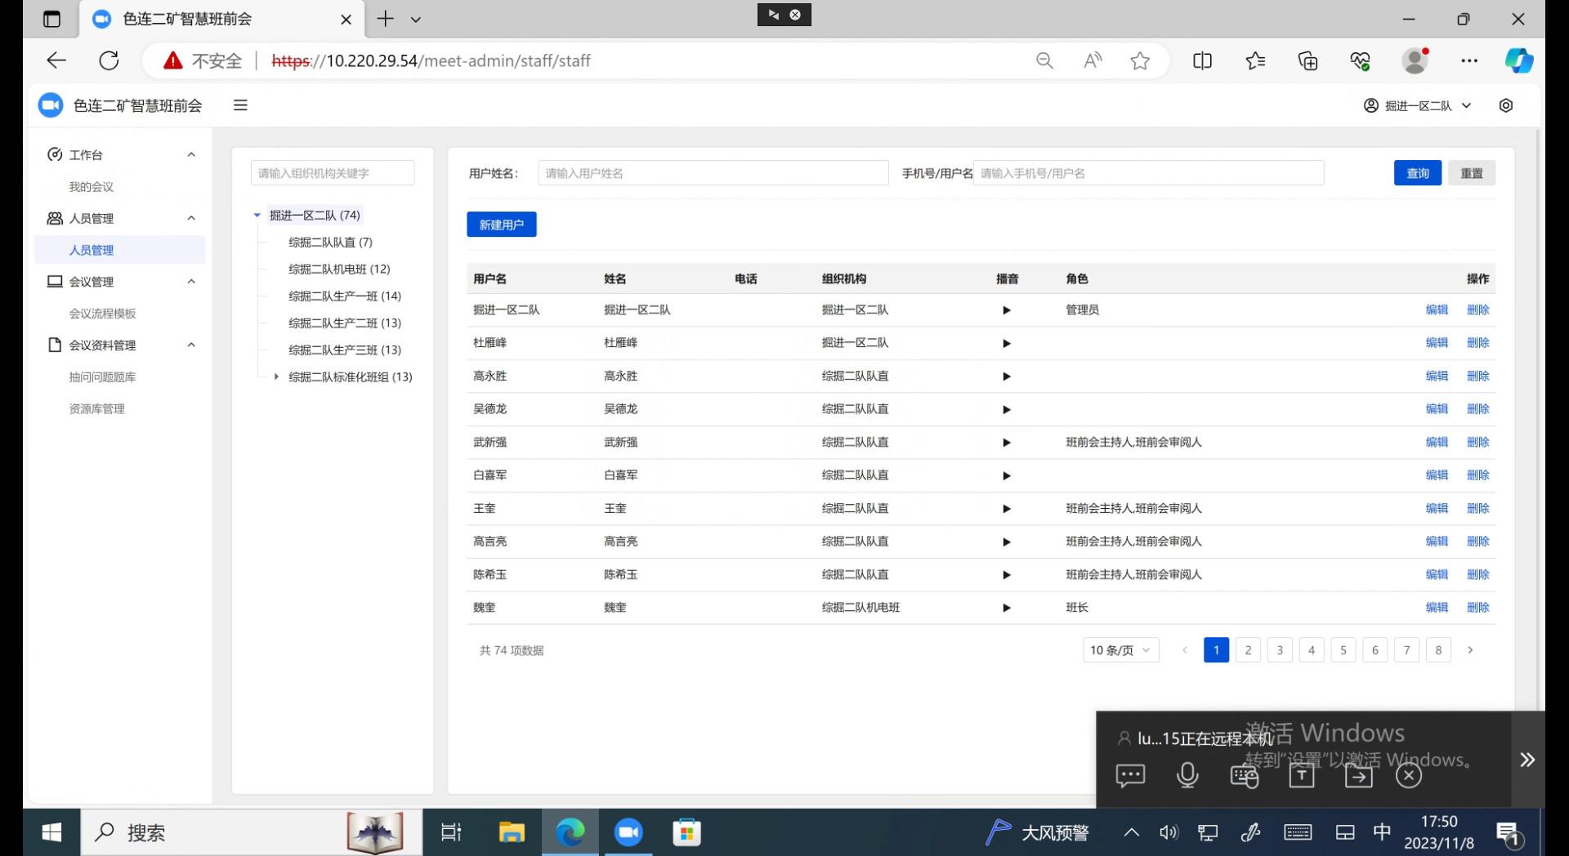This screenshot has width=1569, height=856.
Task: Toggle microphone in remote control panel
Action: (1187, 775)
